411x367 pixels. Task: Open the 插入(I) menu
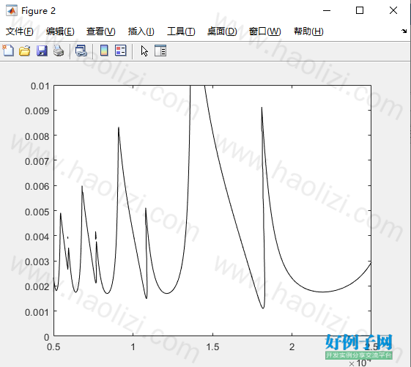click(141, 31)
